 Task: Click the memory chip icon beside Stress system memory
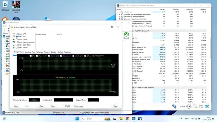coord(14,42)
